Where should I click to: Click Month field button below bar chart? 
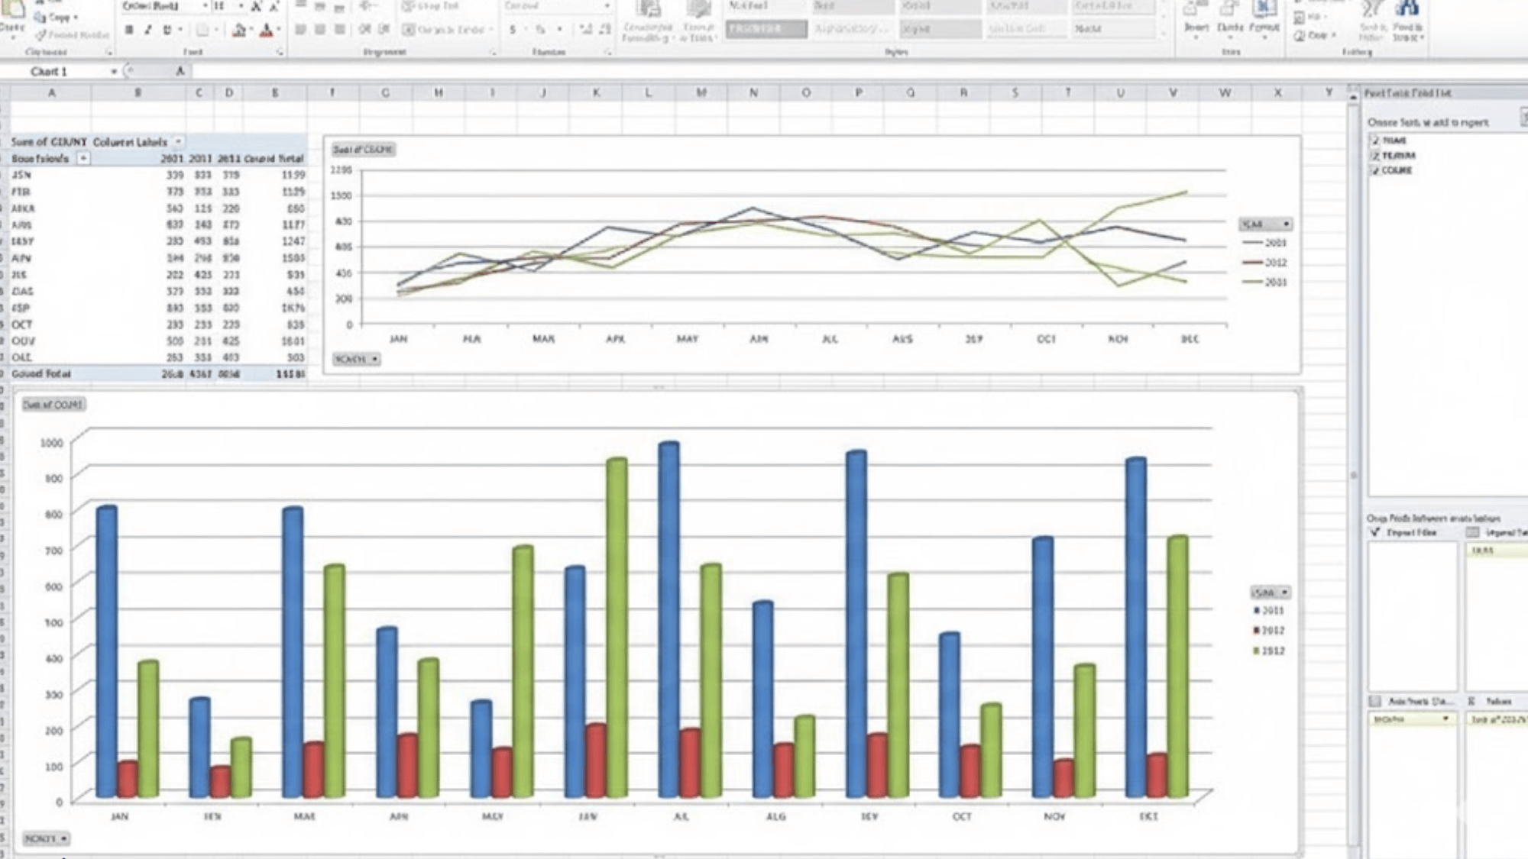(45, 838)
